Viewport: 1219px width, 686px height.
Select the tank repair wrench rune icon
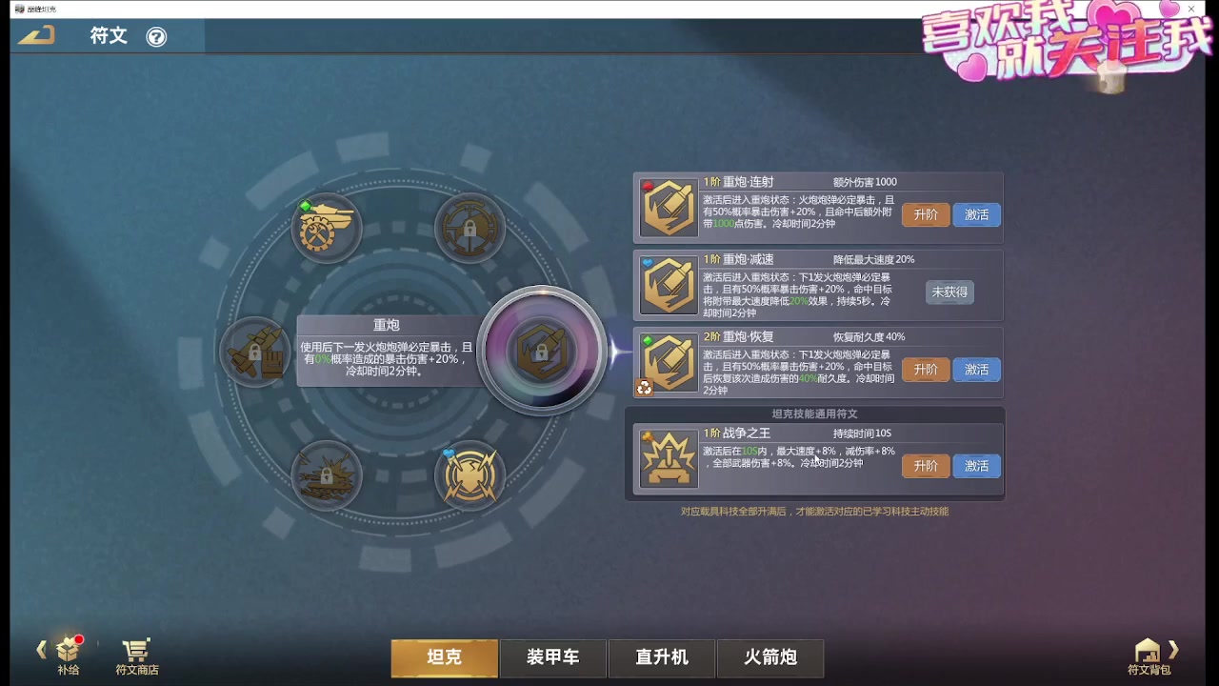tap(326, 228)
